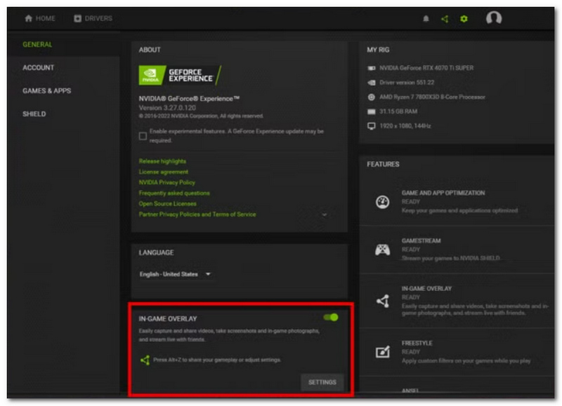Image resolution: width=562 pixels, height=406 pixels.
Task: Click the AMD Ryzen 7 7800X3D processor text
Action: pos(432,97)
